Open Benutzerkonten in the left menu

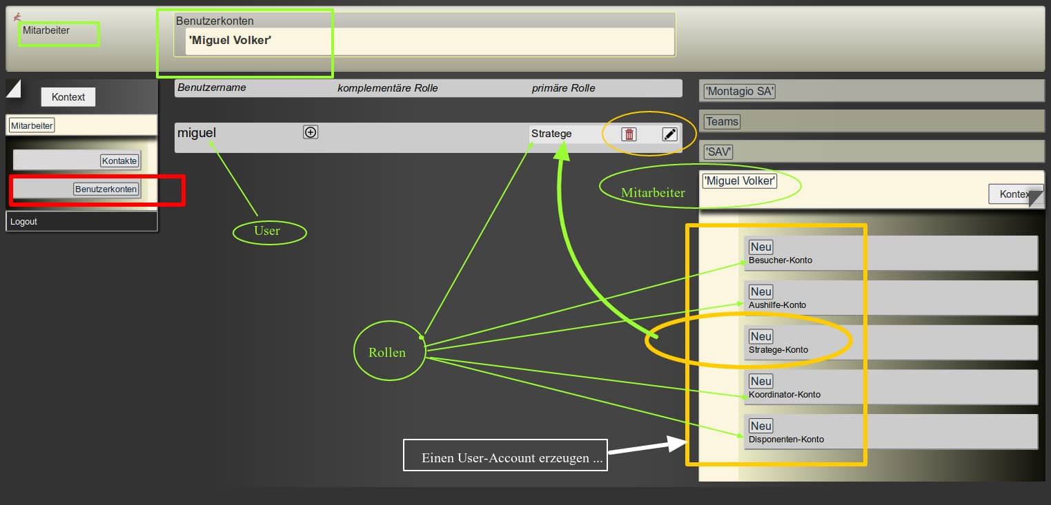[106, 189]
